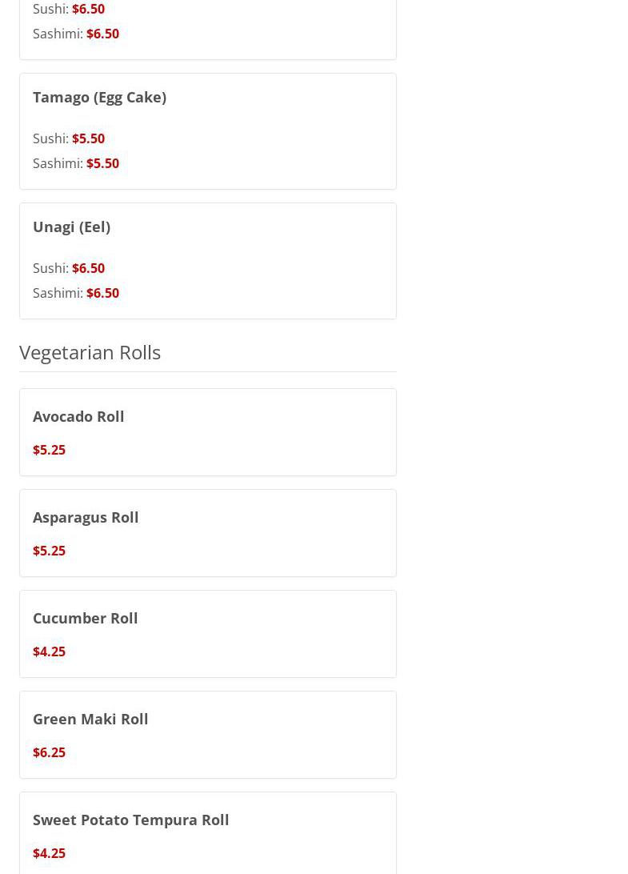Open the Asparagus Roll item
This screenshot has height=874, width=628.
coord(86,517)
